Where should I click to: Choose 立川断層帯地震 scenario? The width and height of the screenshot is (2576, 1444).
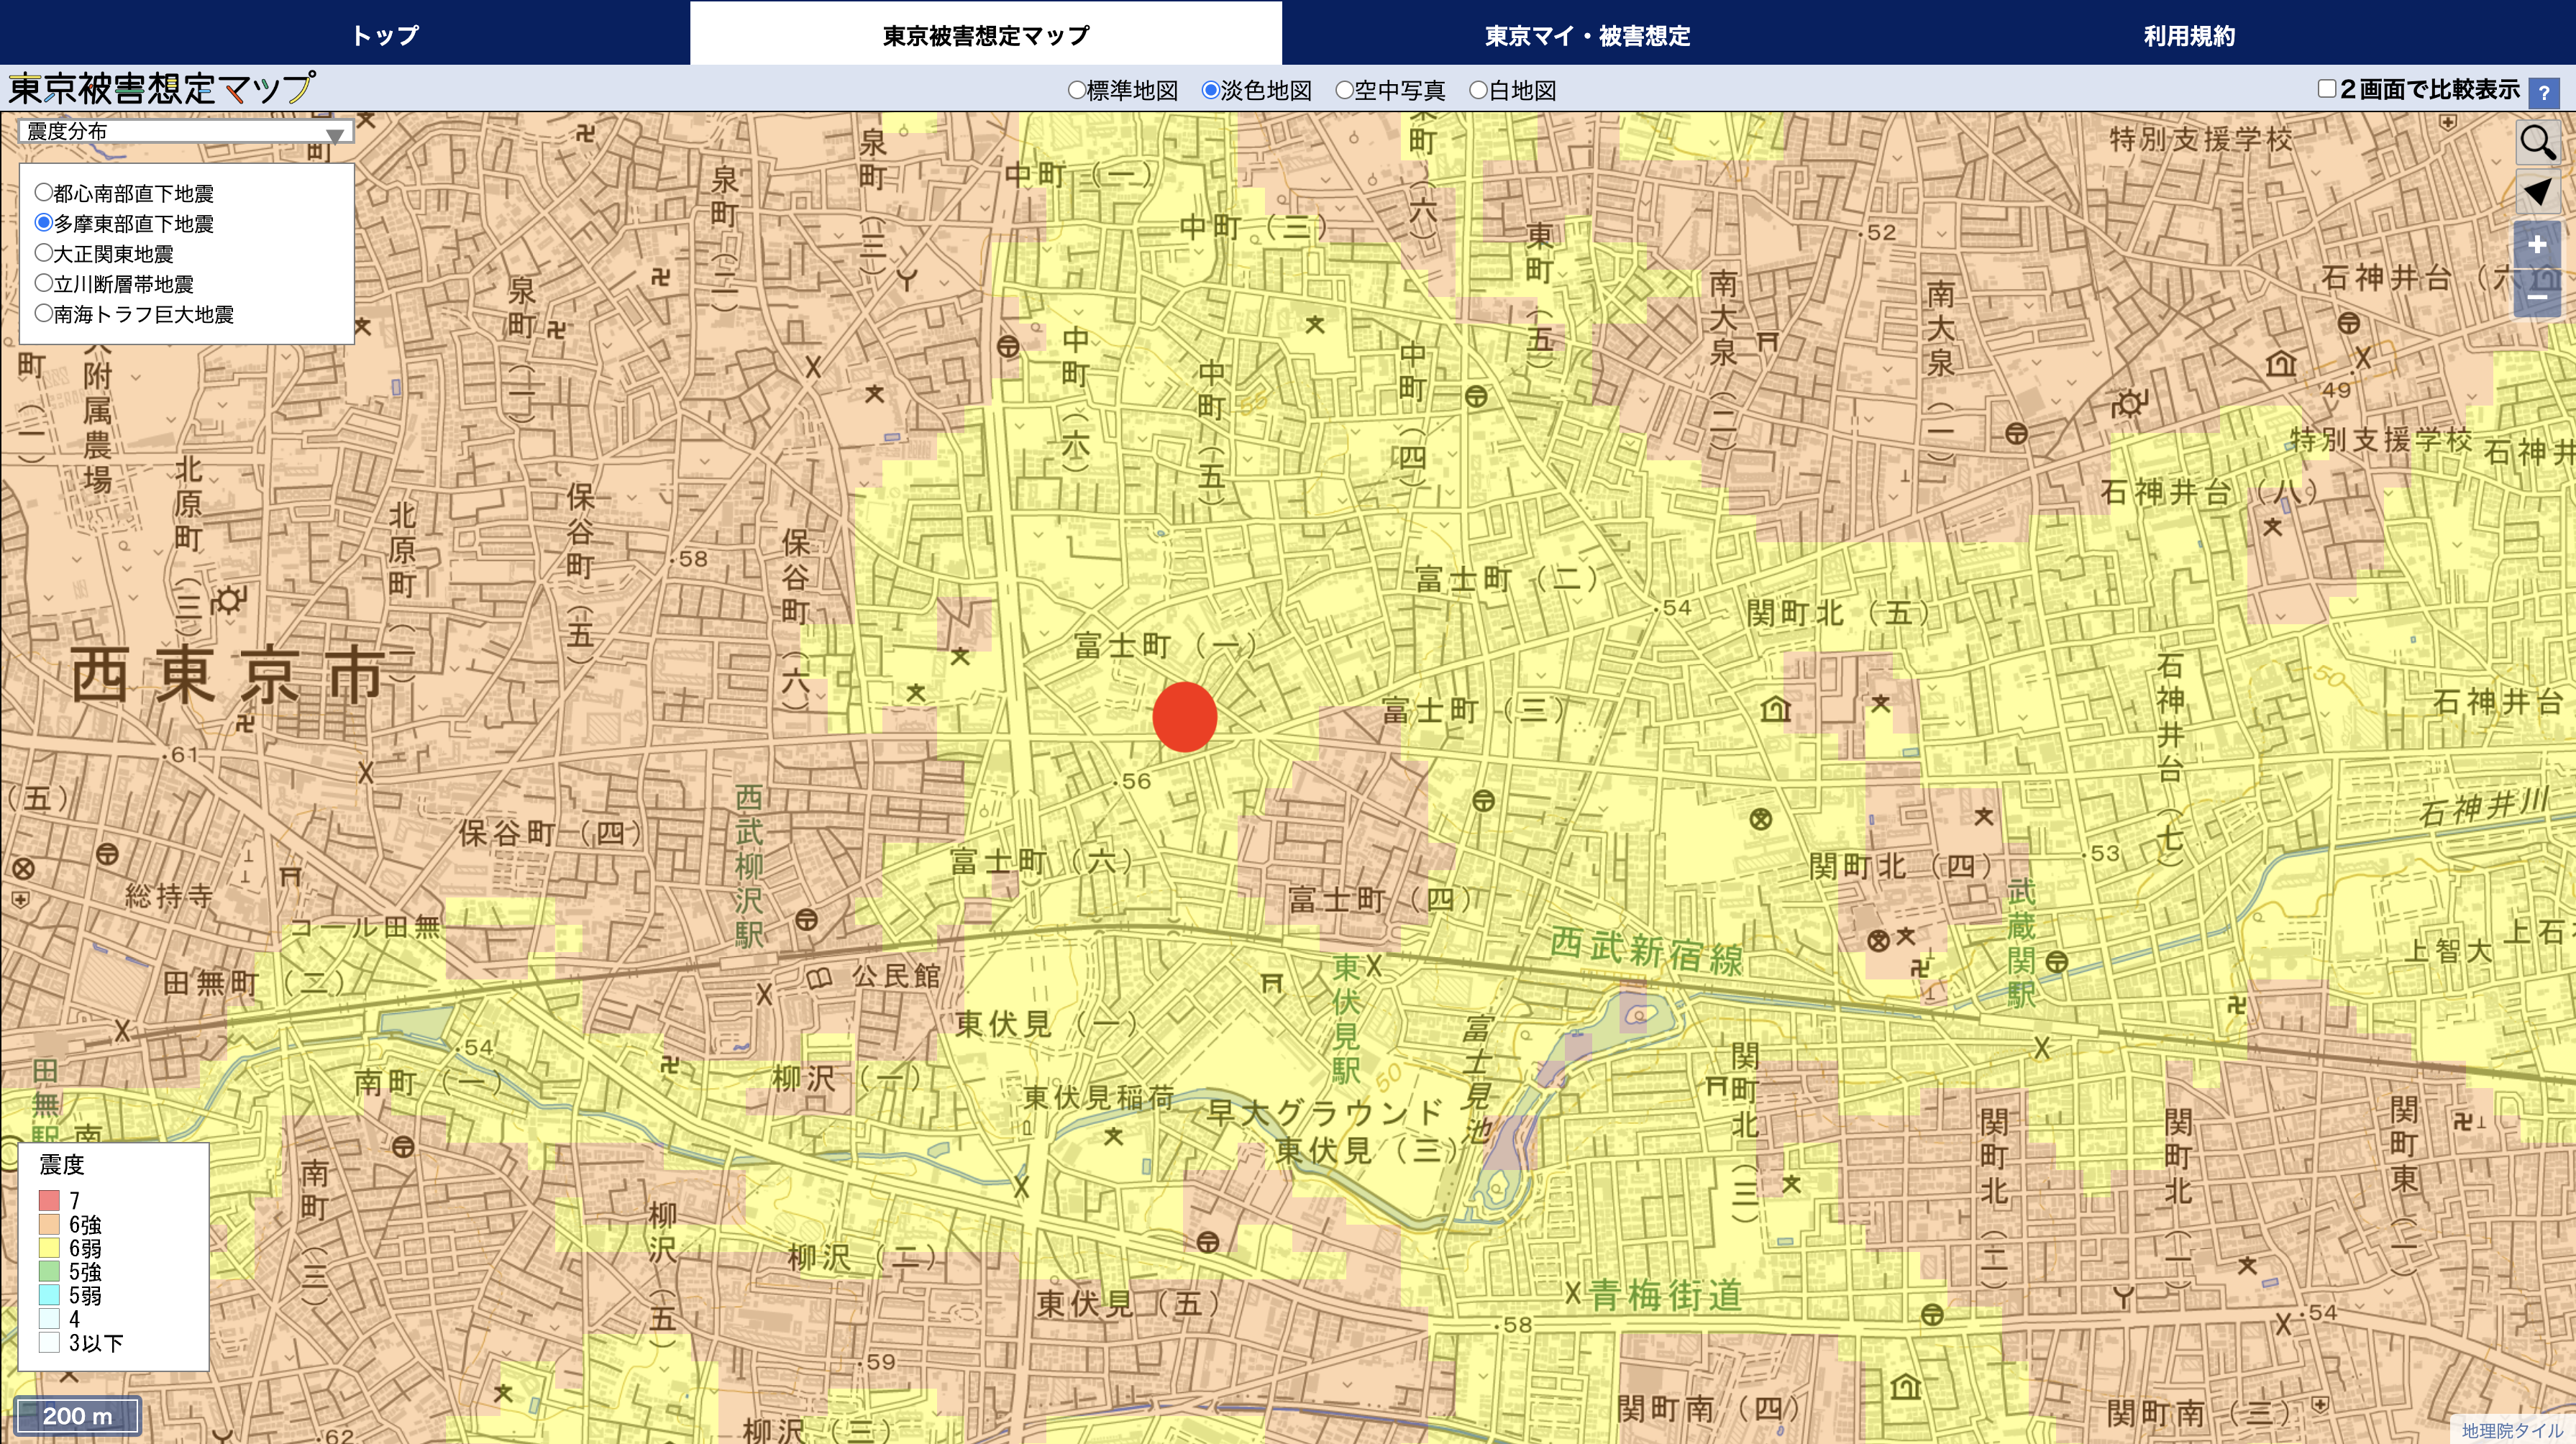point(44,282)
